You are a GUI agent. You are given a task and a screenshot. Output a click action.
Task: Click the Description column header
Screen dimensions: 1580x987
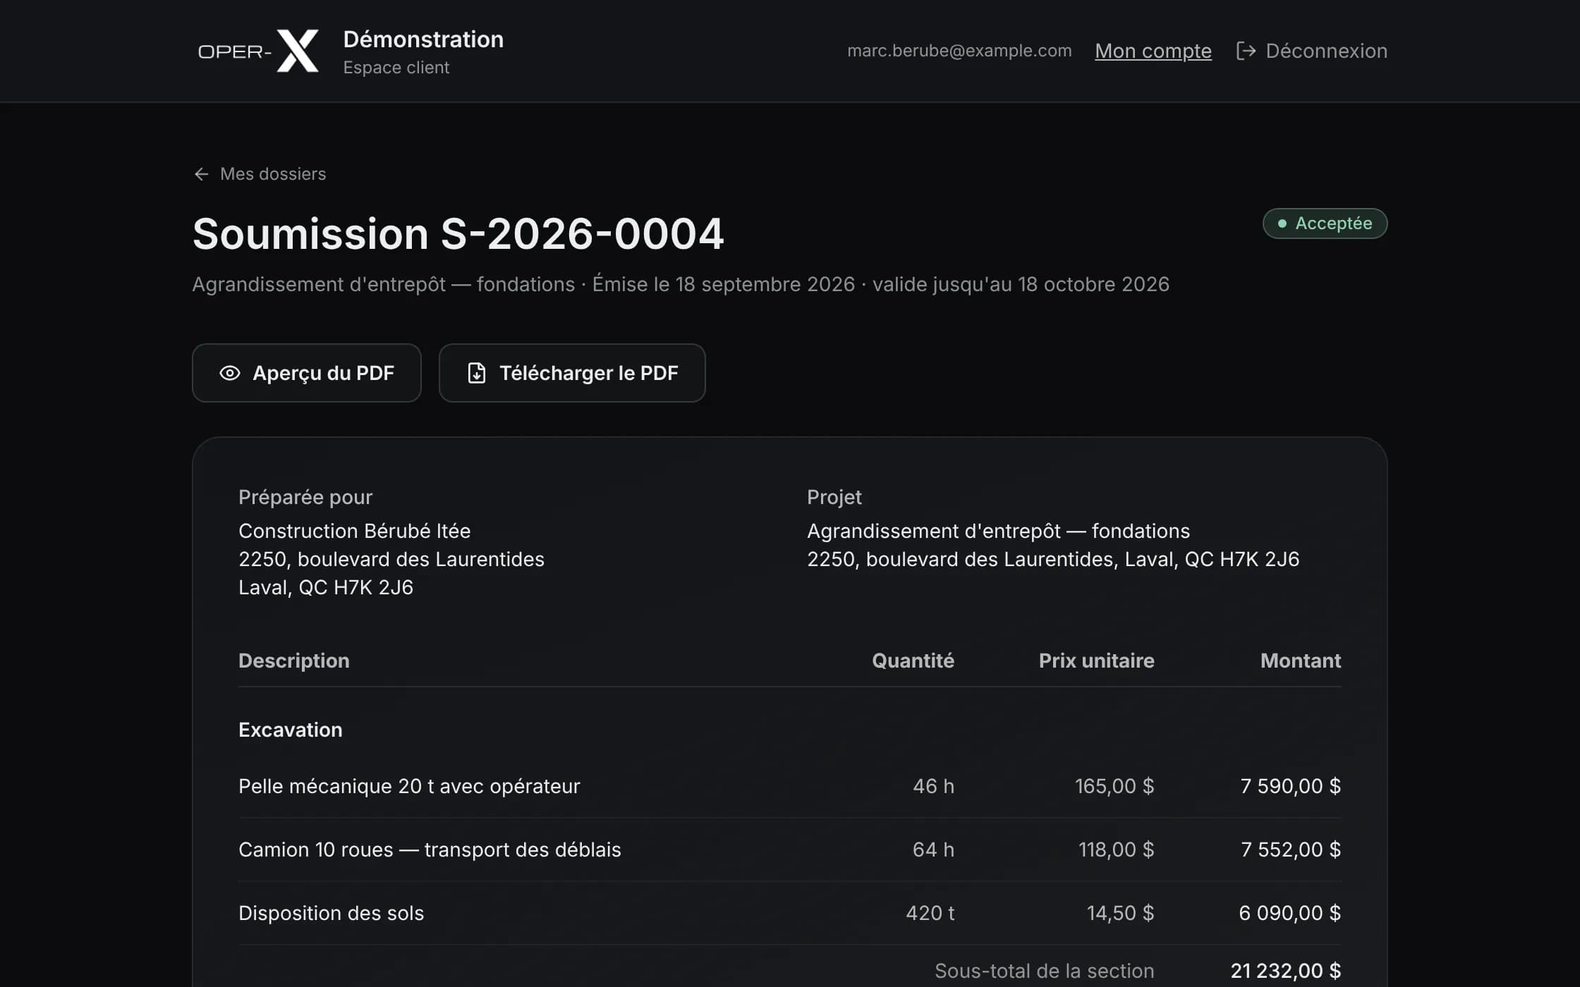[x=294, y=661]
